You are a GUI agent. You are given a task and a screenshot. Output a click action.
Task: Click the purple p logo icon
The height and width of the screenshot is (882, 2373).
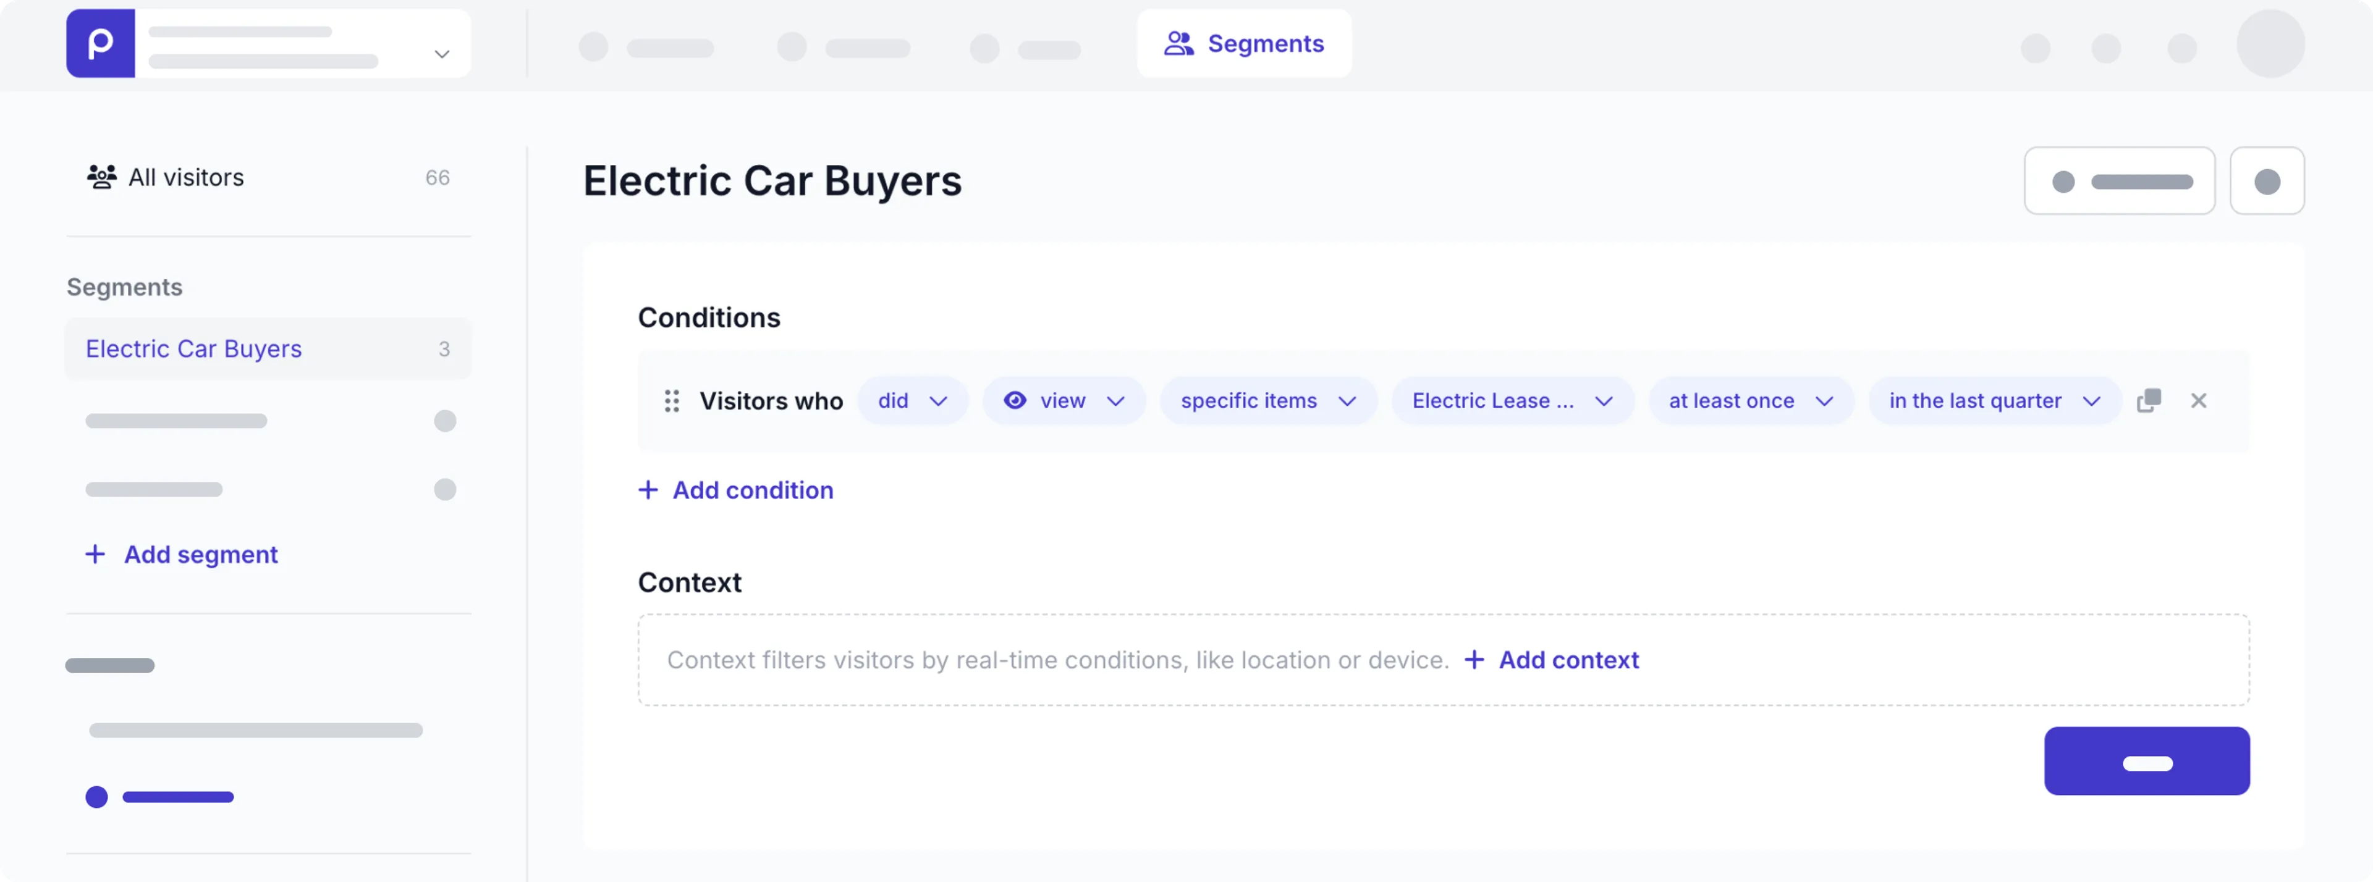(x=99, y=43)
